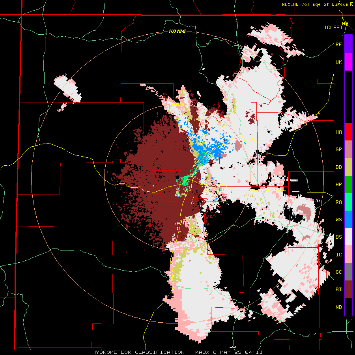Click the RA legend label
The image size is (355, 355).
(x=339, y=202)
